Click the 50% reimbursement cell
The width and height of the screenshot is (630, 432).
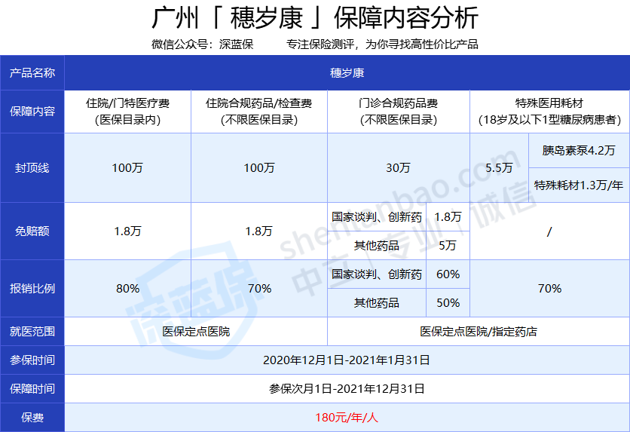448,302
